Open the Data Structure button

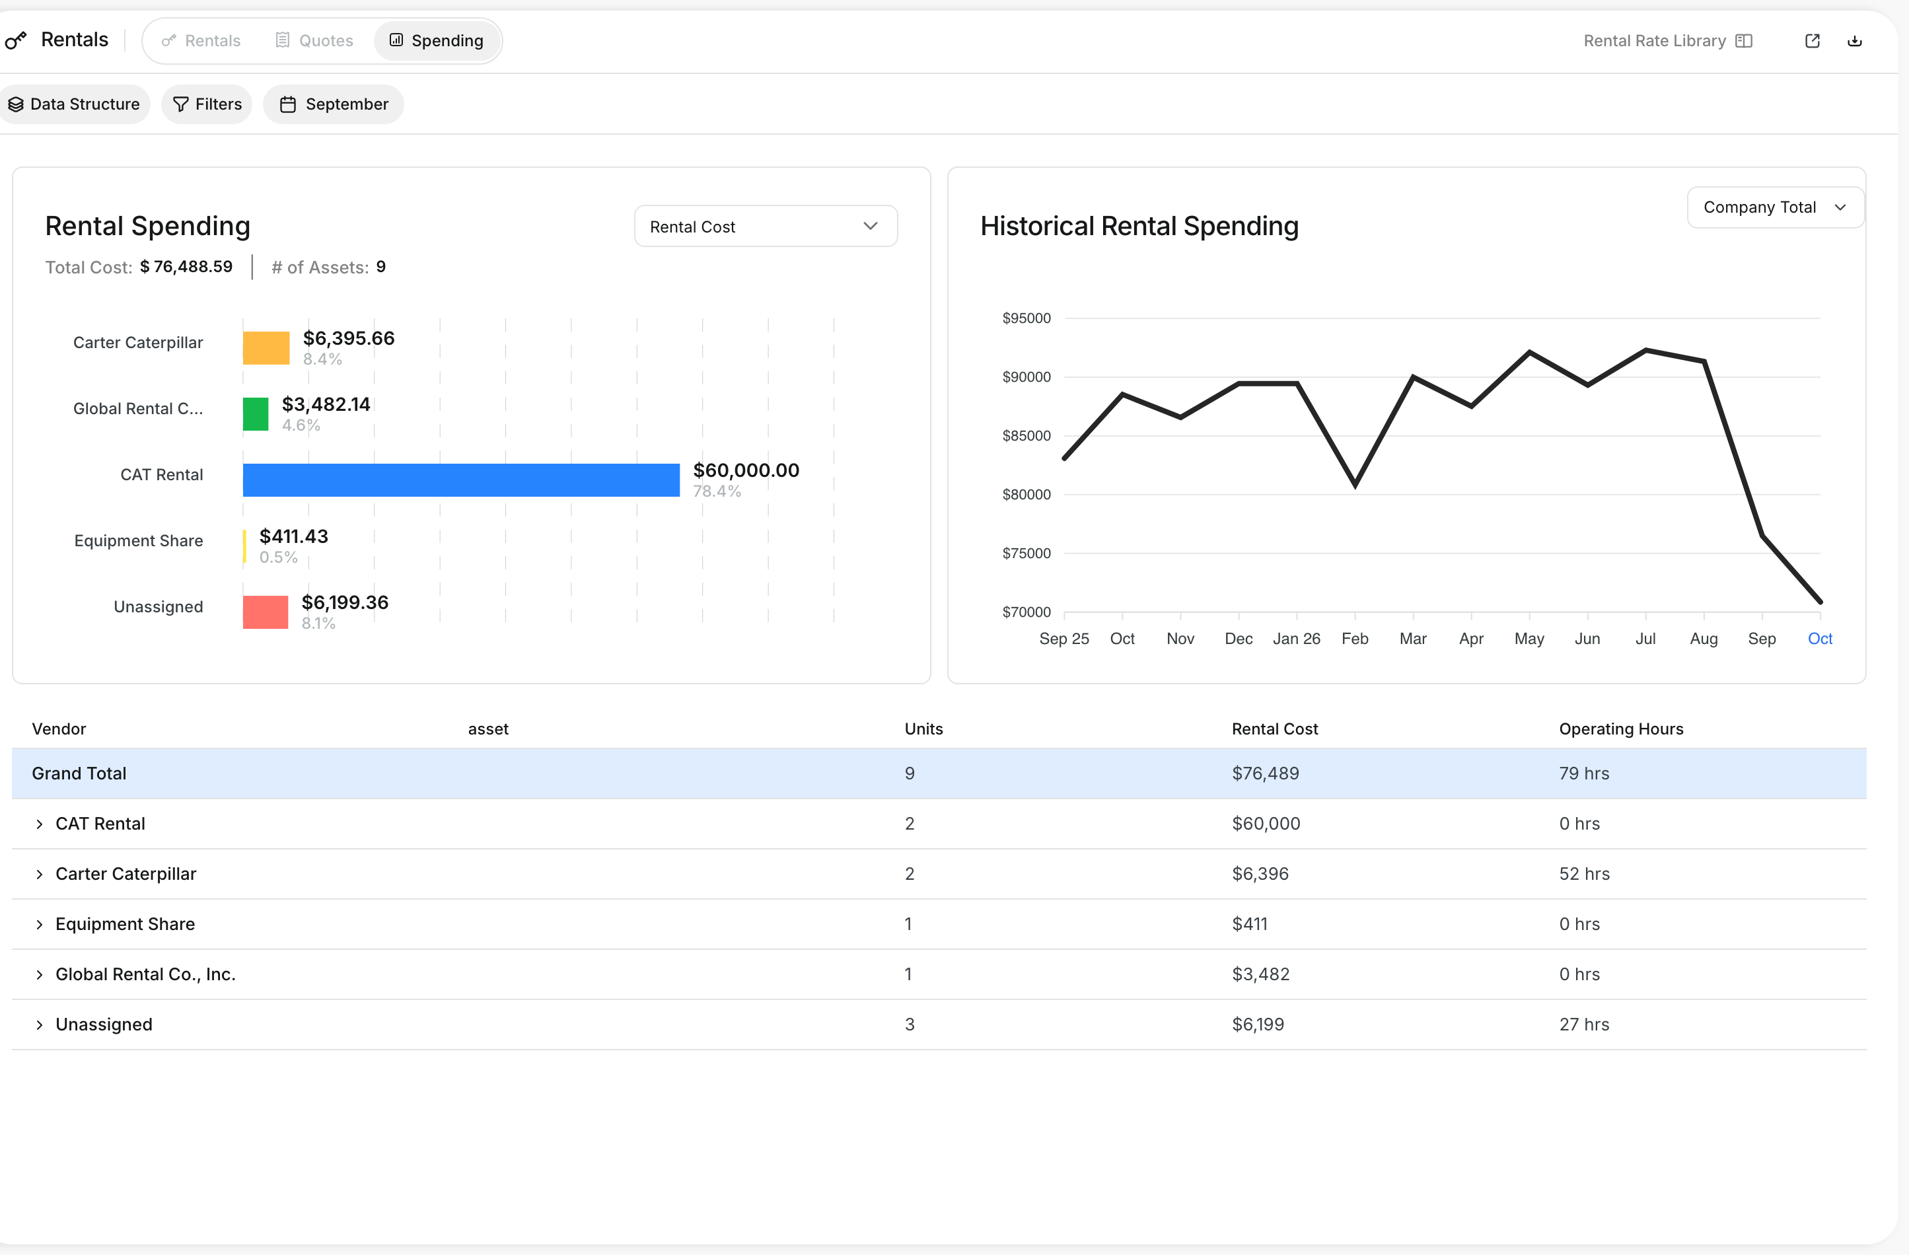coord(75,104)
